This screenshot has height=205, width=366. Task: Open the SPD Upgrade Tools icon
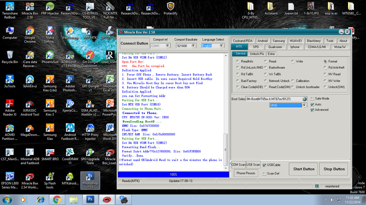[90, 156]
